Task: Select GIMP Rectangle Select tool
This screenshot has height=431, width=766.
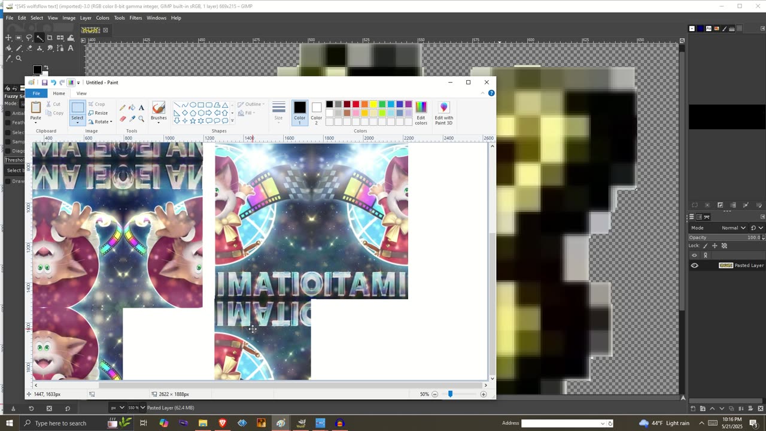Action: tap(19, 38)
